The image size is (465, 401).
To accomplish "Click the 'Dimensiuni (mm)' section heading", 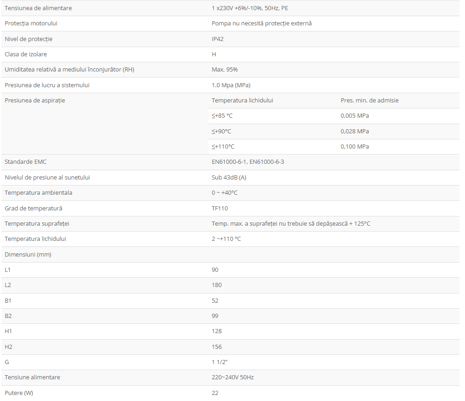I will 28,255.
